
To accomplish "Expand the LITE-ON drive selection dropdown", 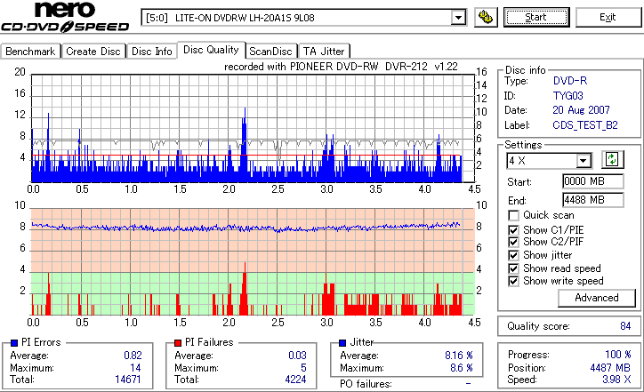I will click(x=458, y=18).
